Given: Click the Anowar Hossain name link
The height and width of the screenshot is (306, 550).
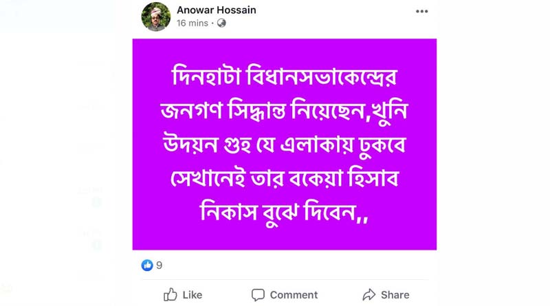Looking at the screenshot, I should (x=216, y=10).
